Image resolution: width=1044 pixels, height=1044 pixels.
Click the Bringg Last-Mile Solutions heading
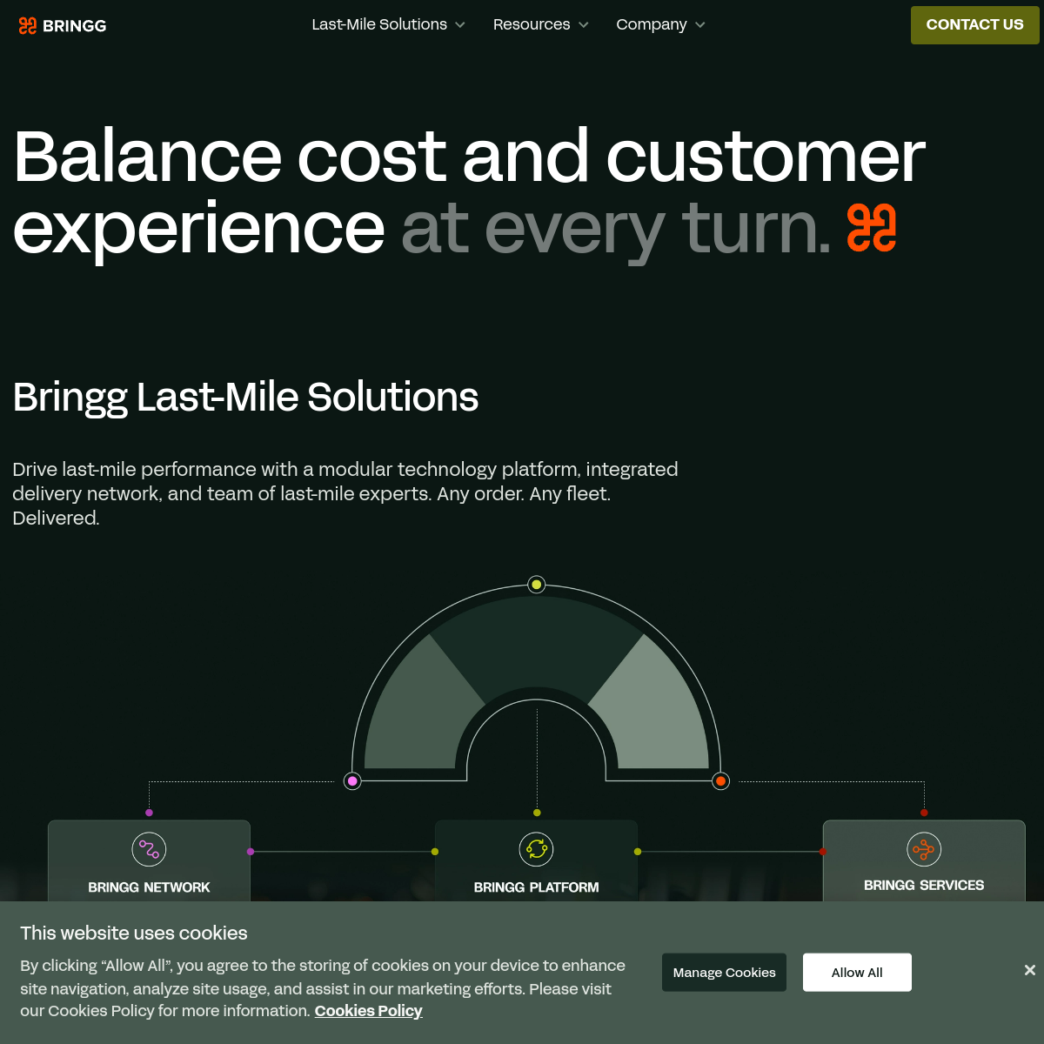click(245, 397)
